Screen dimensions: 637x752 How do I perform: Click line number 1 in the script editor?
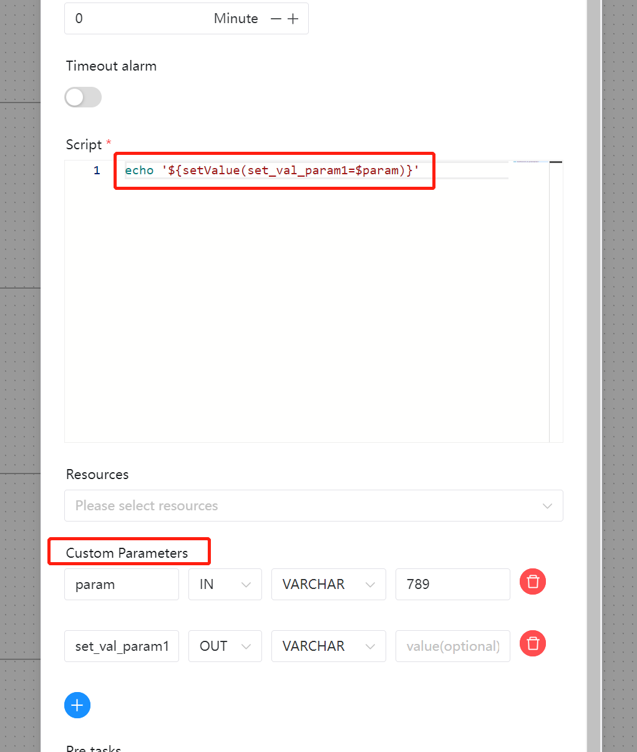click(97, 170)
